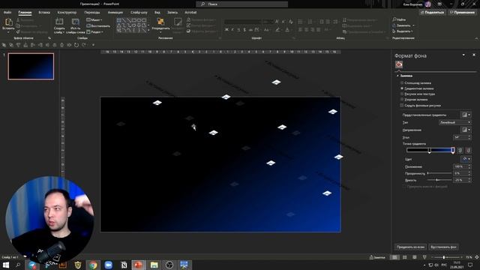The image size is (480, 270).
Task: Open the Макет (Layout) dropdown
Action: point(94,20)
